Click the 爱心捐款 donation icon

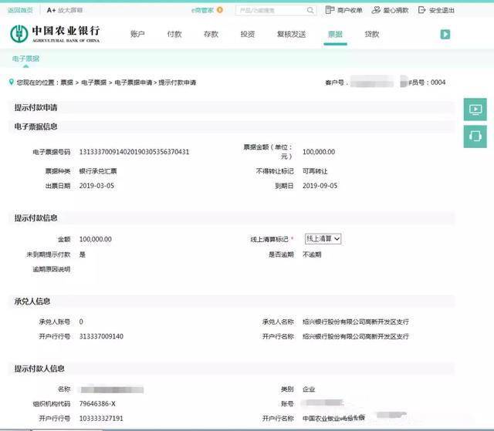pyautogui.click(x=376, y=10)
